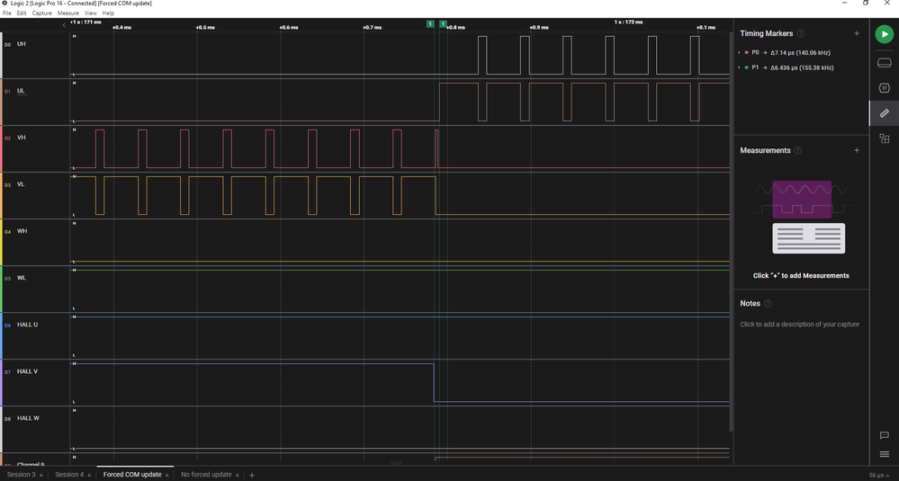Add a new timing marker pair
Image resolution: width=899 pixels, height=481 pixels.
[x=857, y=33]
